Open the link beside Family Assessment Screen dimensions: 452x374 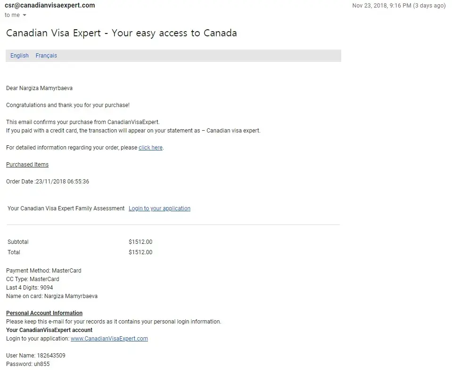[x=159, y=208]
